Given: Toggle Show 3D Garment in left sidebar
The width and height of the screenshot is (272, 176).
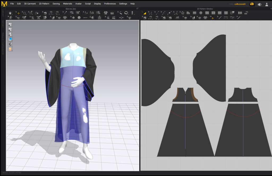Looking at the screenshot, I should pyautogui.click(x=10, y=24).
